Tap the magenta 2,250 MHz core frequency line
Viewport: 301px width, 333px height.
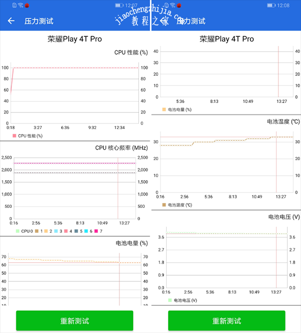[75, 163]
